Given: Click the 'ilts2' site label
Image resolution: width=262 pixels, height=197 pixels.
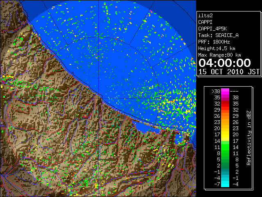Looking at the screenshot, I should click(x=206, y=16).
